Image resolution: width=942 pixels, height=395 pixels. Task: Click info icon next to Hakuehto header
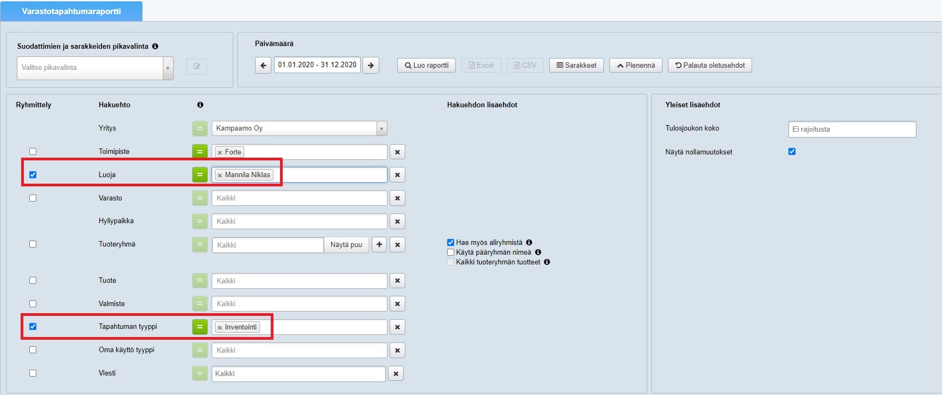pos(200,105)
